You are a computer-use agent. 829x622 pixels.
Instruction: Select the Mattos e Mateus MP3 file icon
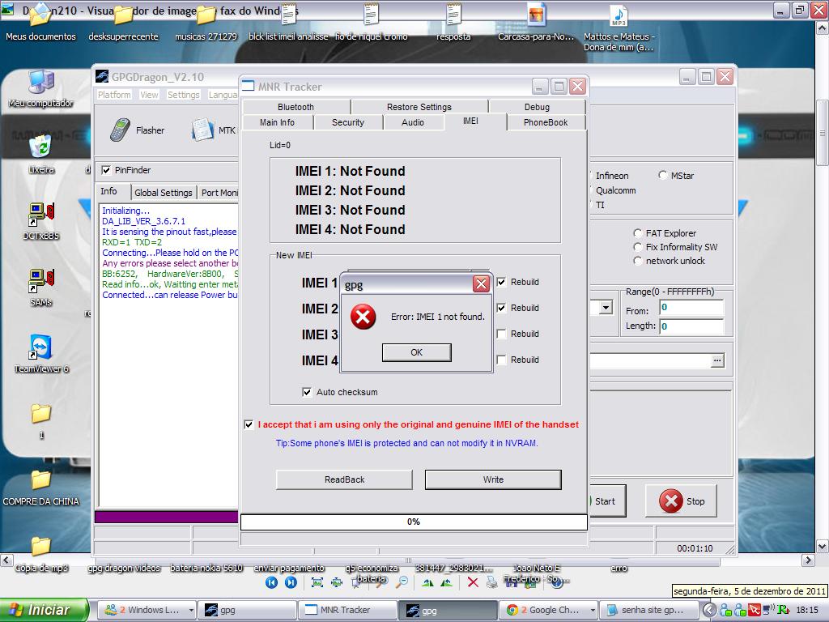coord(619,15)
